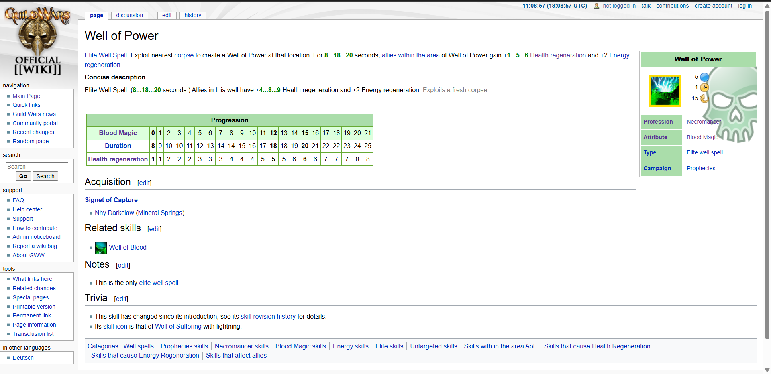Open Elite well spell type link
This screenshot has width=771, height=374.
point(705,152)
